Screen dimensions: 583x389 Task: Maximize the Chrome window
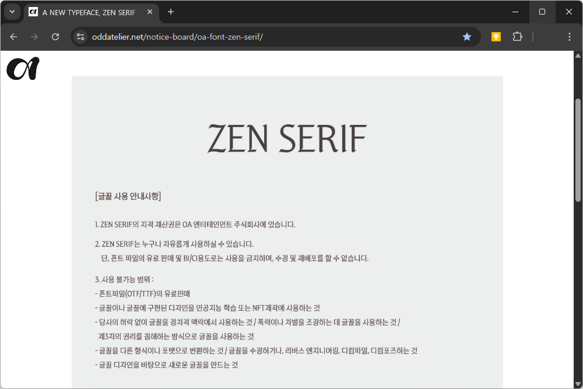pos(542,12)
